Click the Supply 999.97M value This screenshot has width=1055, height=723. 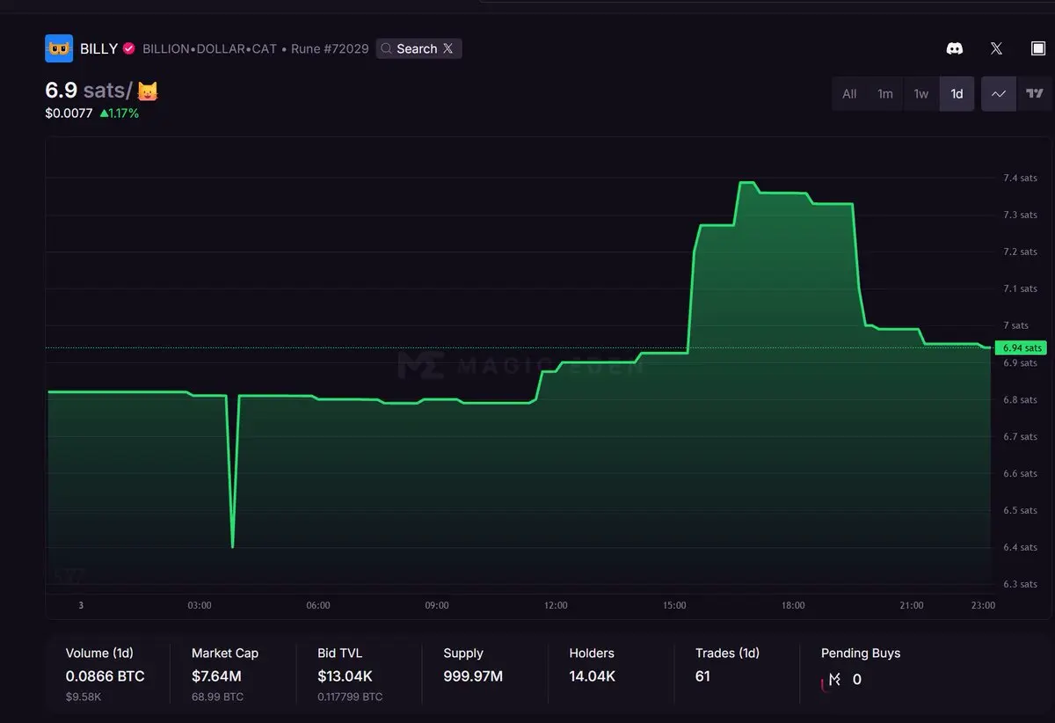coord(473,676)
